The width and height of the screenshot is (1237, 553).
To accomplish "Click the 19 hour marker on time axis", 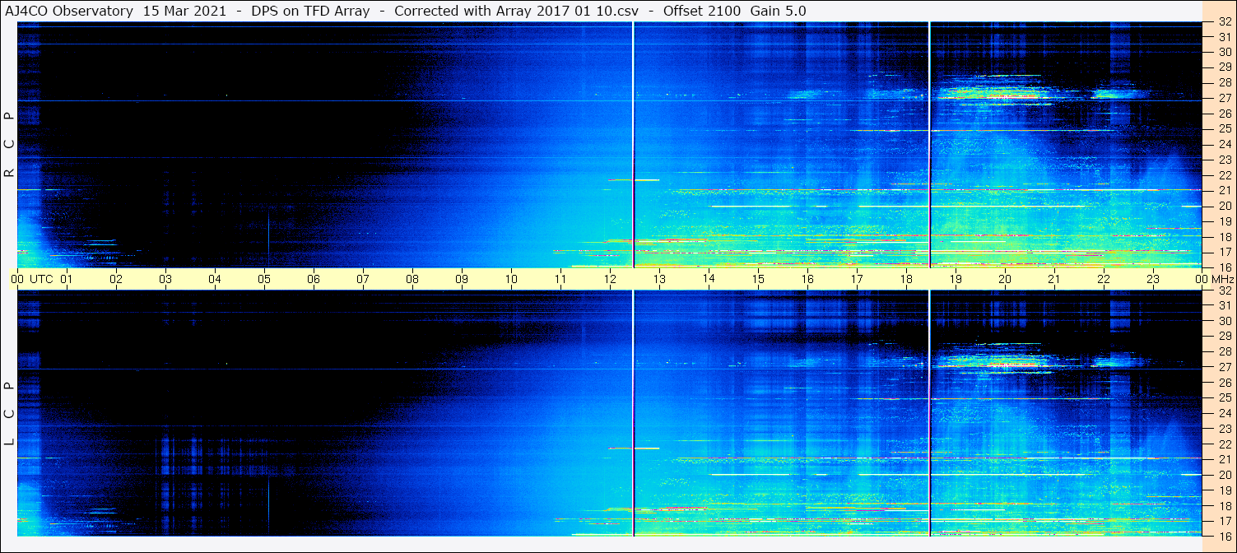I will tap(956, 279).
